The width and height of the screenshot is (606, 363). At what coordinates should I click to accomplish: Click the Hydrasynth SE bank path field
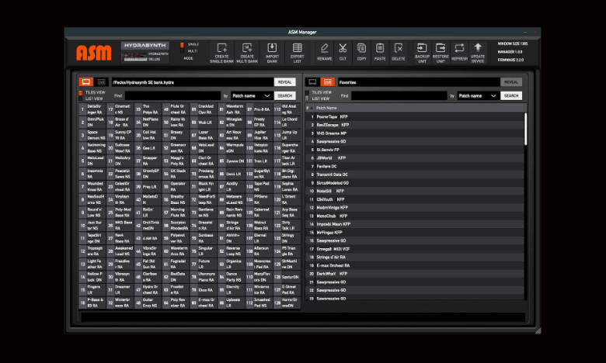[192, 82]
